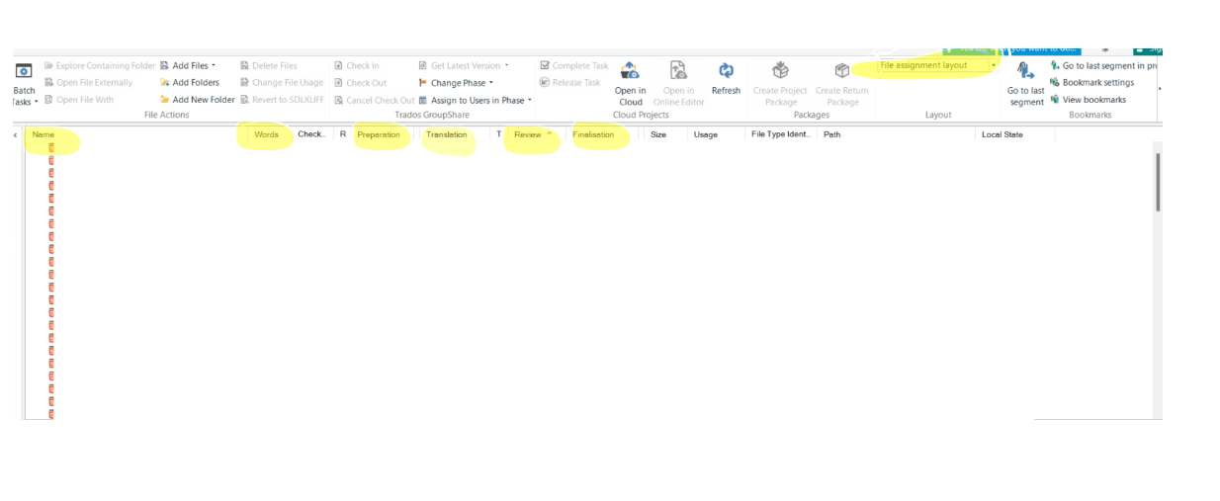Screen dimensions: 1220x501
Task: Expand the ribbon overflow arrow at right edge
Action: click(1160, 89)
